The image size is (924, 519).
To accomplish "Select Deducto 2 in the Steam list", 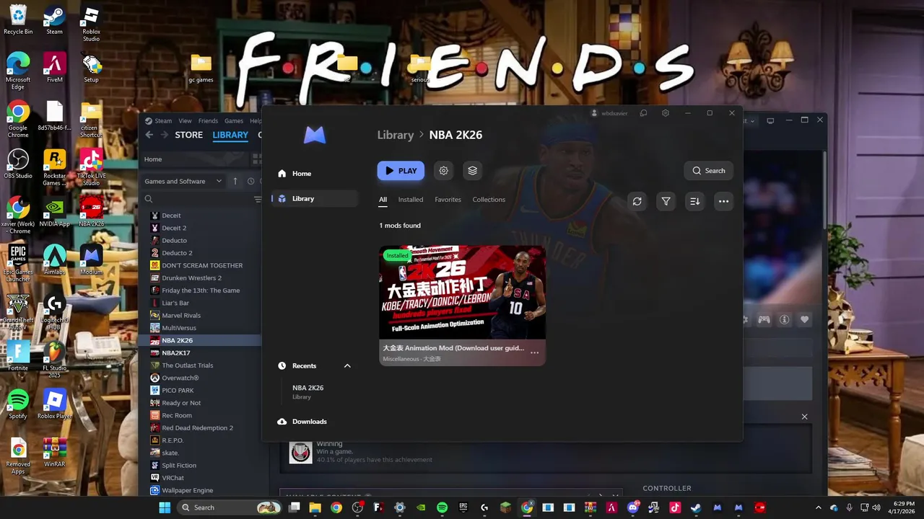I will coord(177,253).
